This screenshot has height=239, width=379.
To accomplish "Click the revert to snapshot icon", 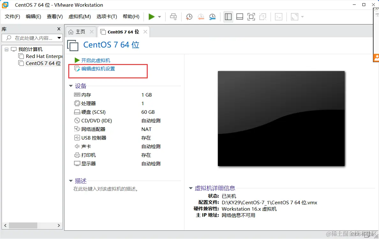I will 201,17.
